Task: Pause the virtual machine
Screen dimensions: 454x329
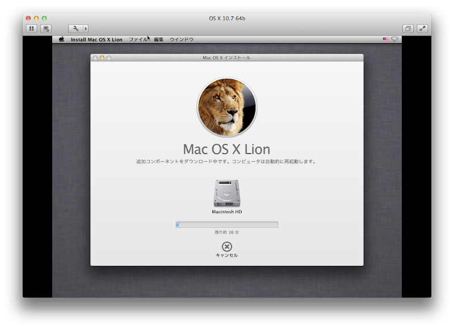Action: pos(32,29)
